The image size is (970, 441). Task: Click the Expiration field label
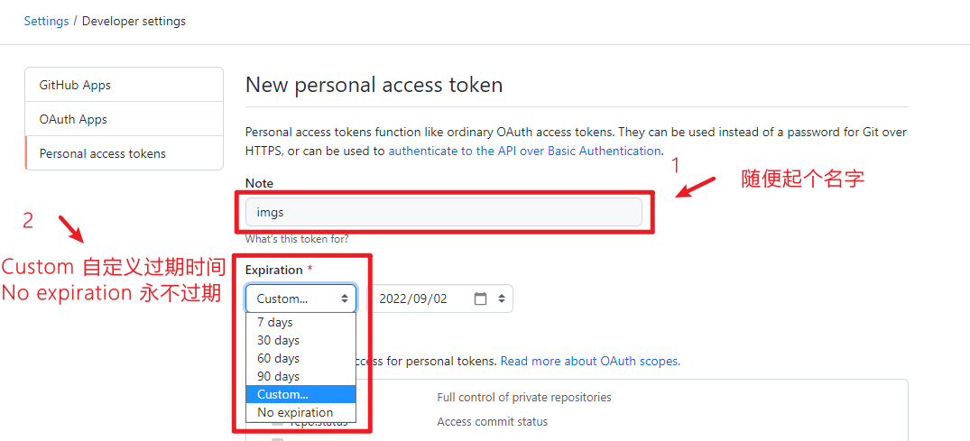[x=274, y=270]
